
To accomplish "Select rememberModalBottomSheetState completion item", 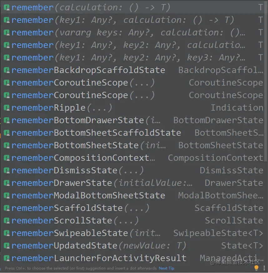I will tap(88, 196).
